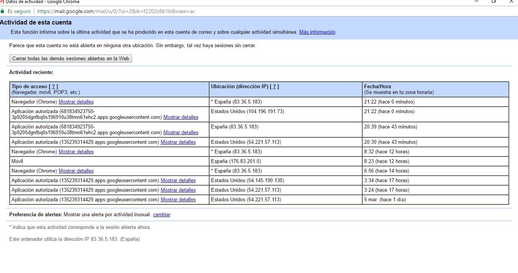The height and width of the screenshot is (273, 518).
Task: Click the cambiar alert preference link
Action: pyautogui.click(x=162, y=215)
